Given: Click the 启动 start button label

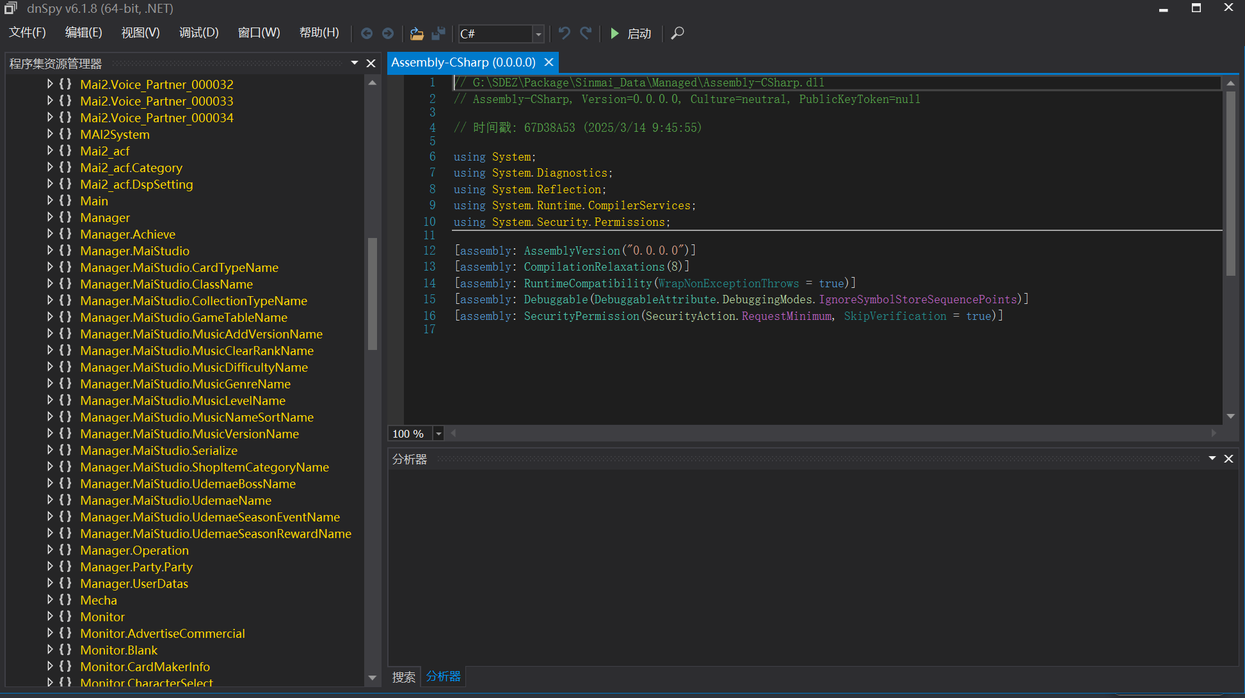Looking at the screenshot, I should [x=639, y=33].
